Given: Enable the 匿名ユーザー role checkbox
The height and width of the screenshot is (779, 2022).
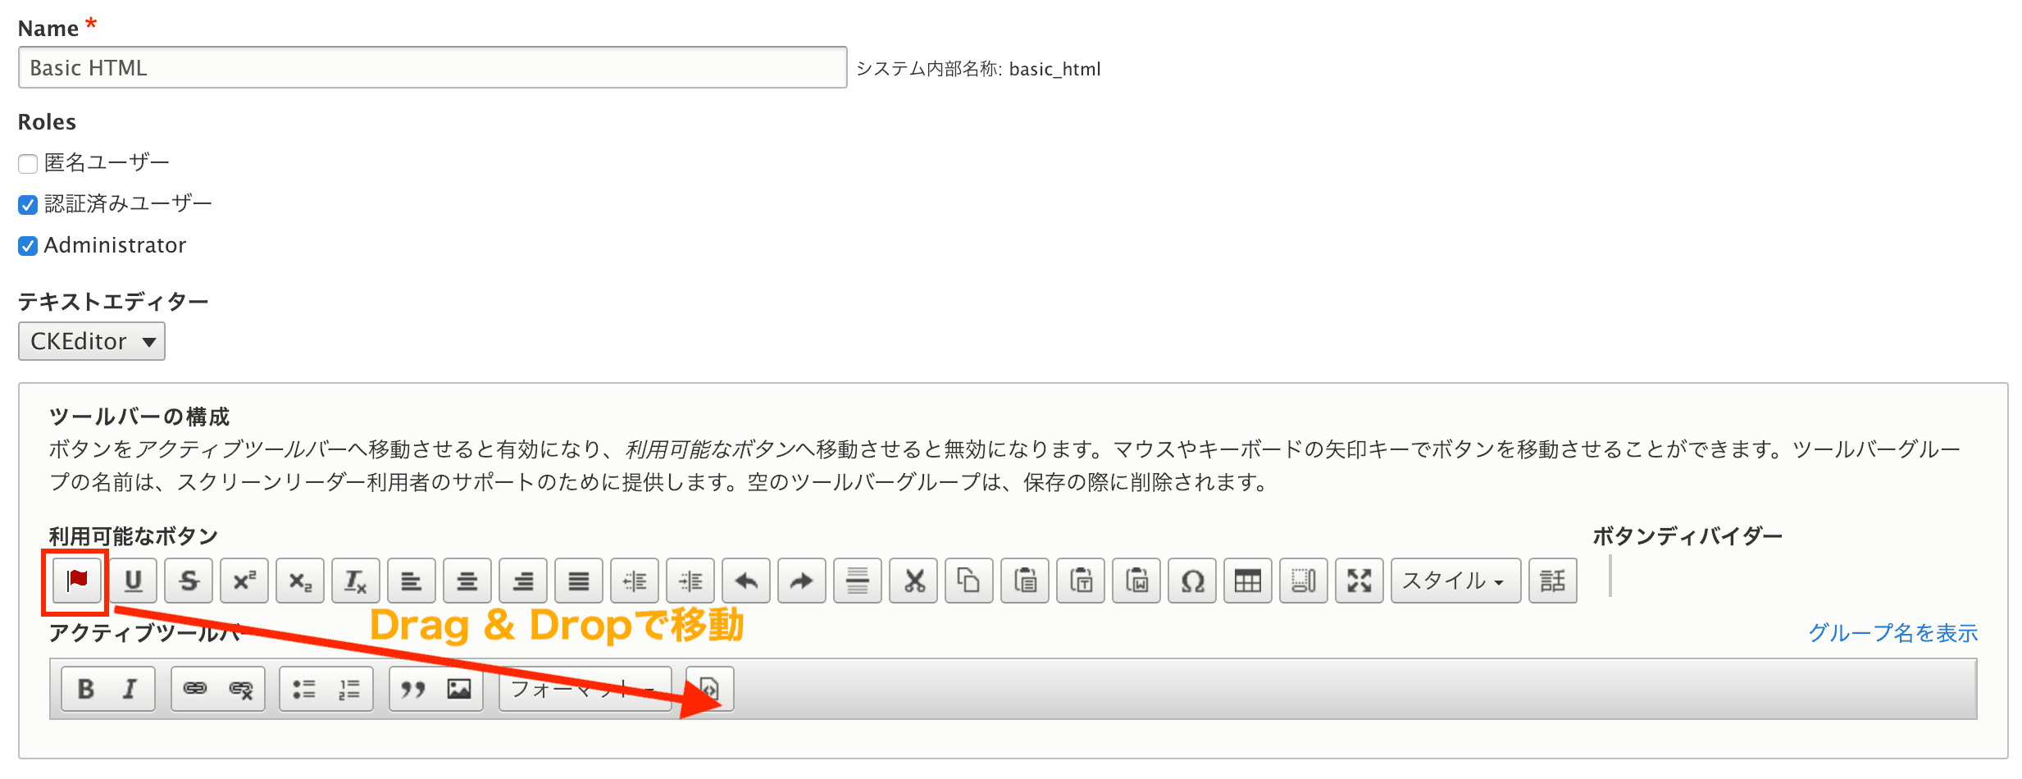Looking at the screenshot, I should [28, 164].
